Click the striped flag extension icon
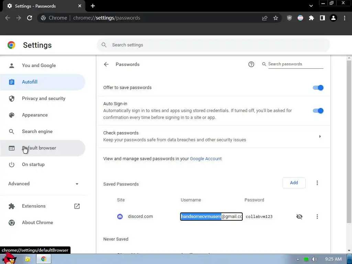This screenshot has width=352, height=264. (x=300, y=18)
